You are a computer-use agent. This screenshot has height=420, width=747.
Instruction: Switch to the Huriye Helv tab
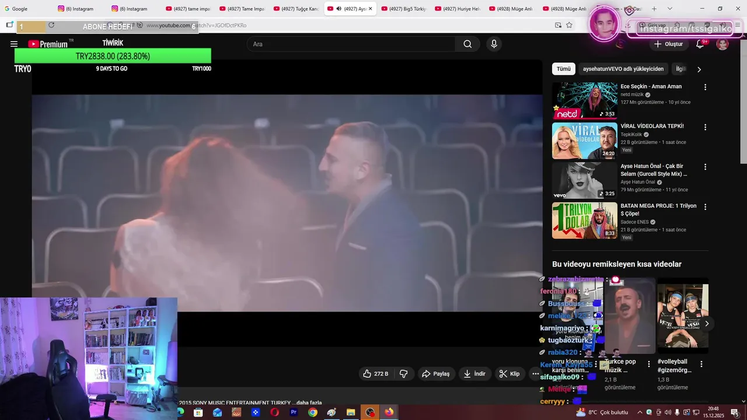[x=456, y=9]
